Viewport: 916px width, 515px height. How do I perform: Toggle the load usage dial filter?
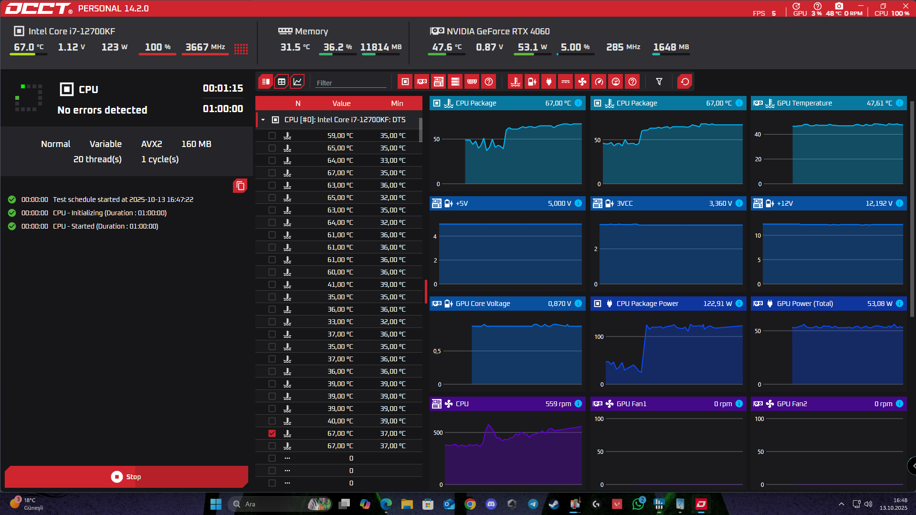tap(616, 82)
